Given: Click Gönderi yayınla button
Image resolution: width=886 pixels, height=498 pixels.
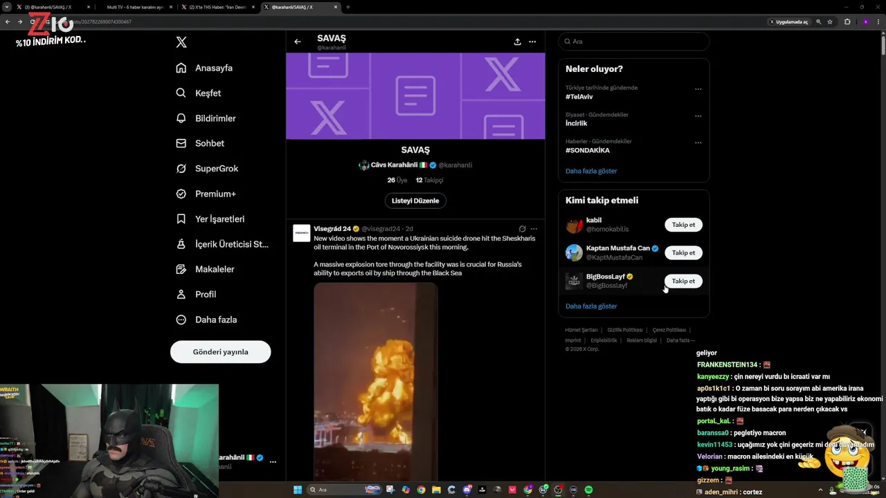Looking at the screenshot, I should (x=220, y=351).
